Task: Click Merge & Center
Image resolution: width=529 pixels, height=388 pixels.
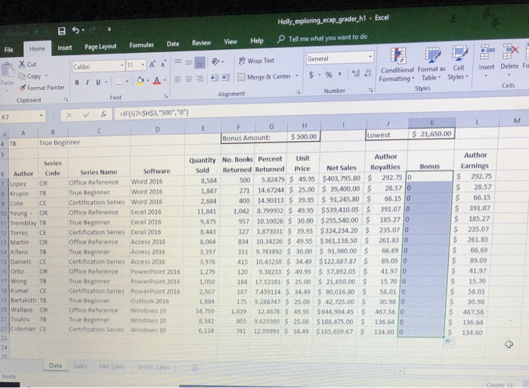Action: (264, 77)
